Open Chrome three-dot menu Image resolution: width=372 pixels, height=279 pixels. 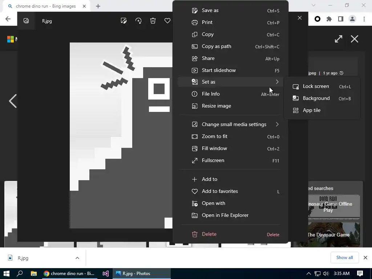point(364,19)
